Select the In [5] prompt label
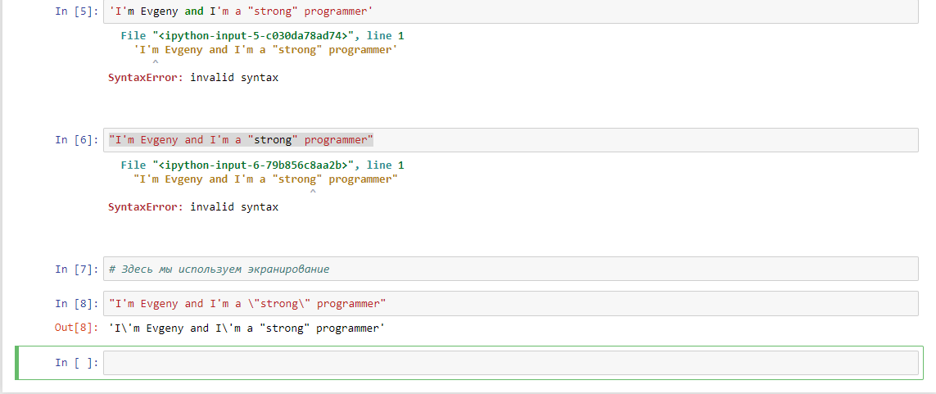 (75, 12)
